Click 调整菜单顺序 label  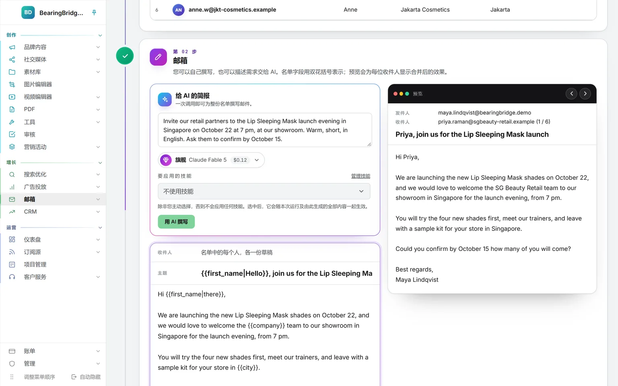pyautogui.click(x=39, y=377)
